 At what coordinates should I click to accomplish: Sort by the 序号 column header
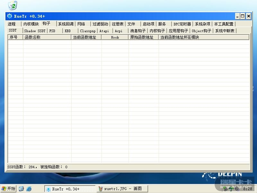tap(15, 37)
